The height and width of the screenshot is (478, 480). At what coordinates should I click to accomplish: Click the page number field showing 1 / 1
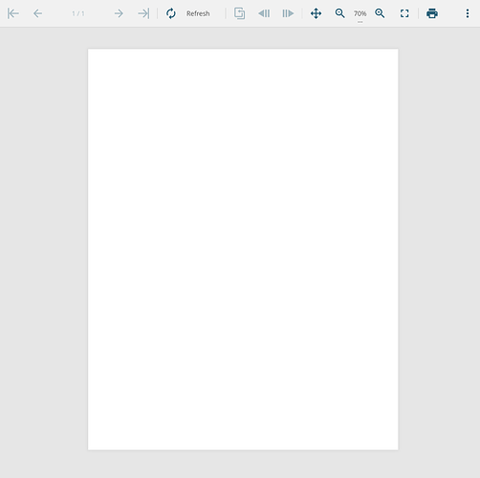[x=78, y=13]
